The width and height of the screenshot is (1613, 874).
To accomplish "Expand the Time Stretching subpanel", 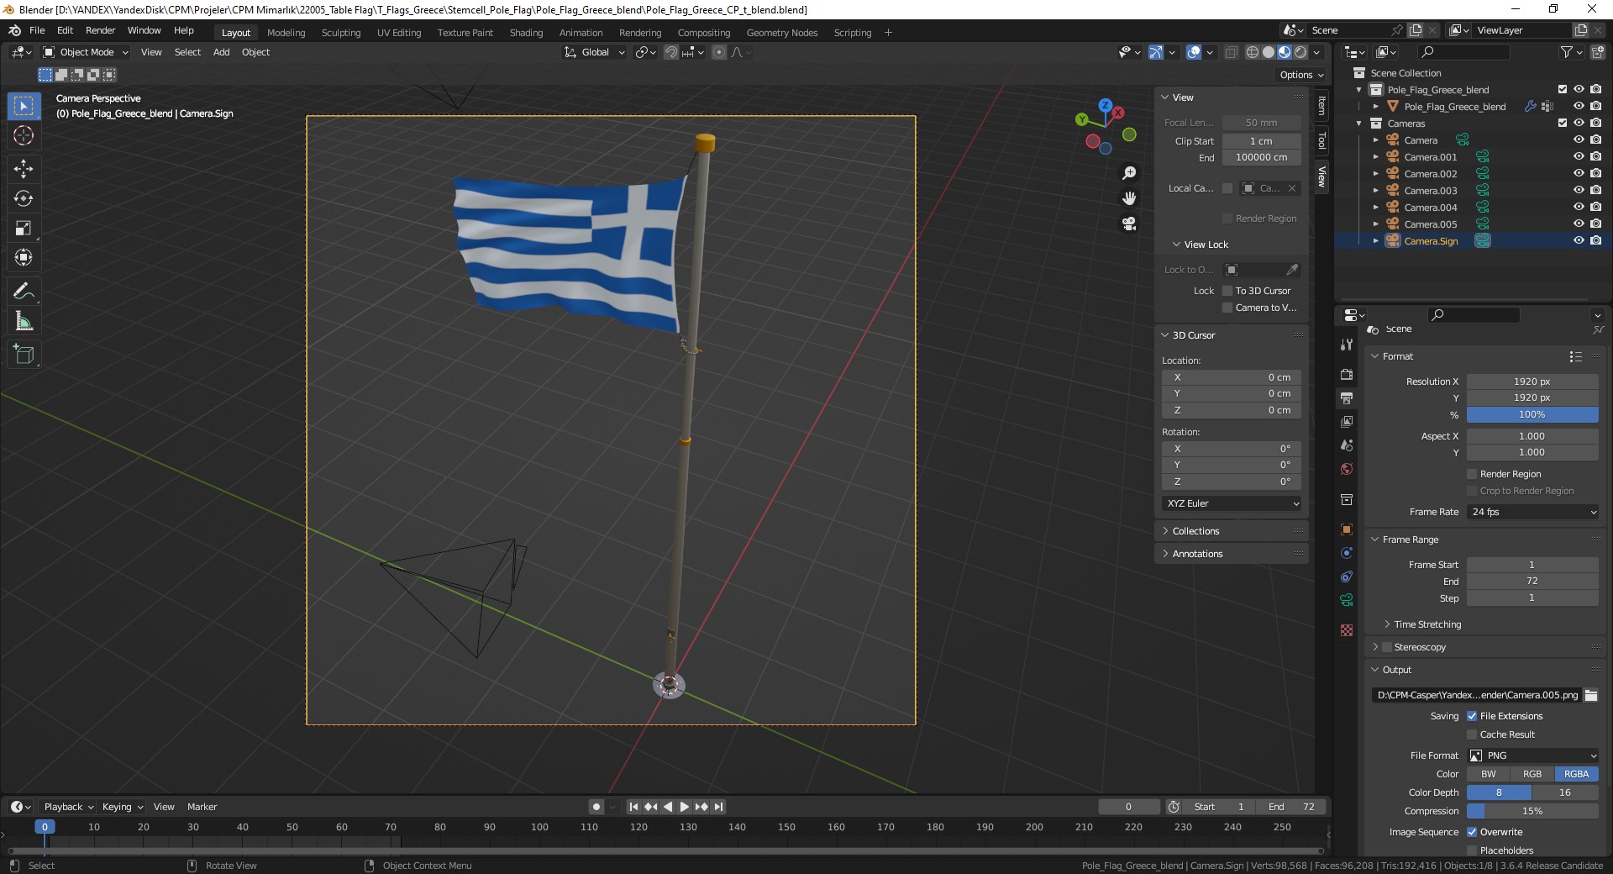I will pyautogui.click(x=1427, y=624).
